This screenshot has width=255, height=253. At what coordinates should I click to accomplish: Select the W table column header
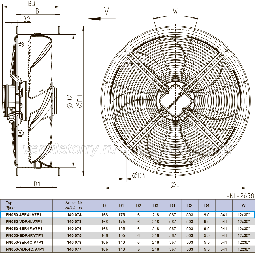click(x=243, y=205)
